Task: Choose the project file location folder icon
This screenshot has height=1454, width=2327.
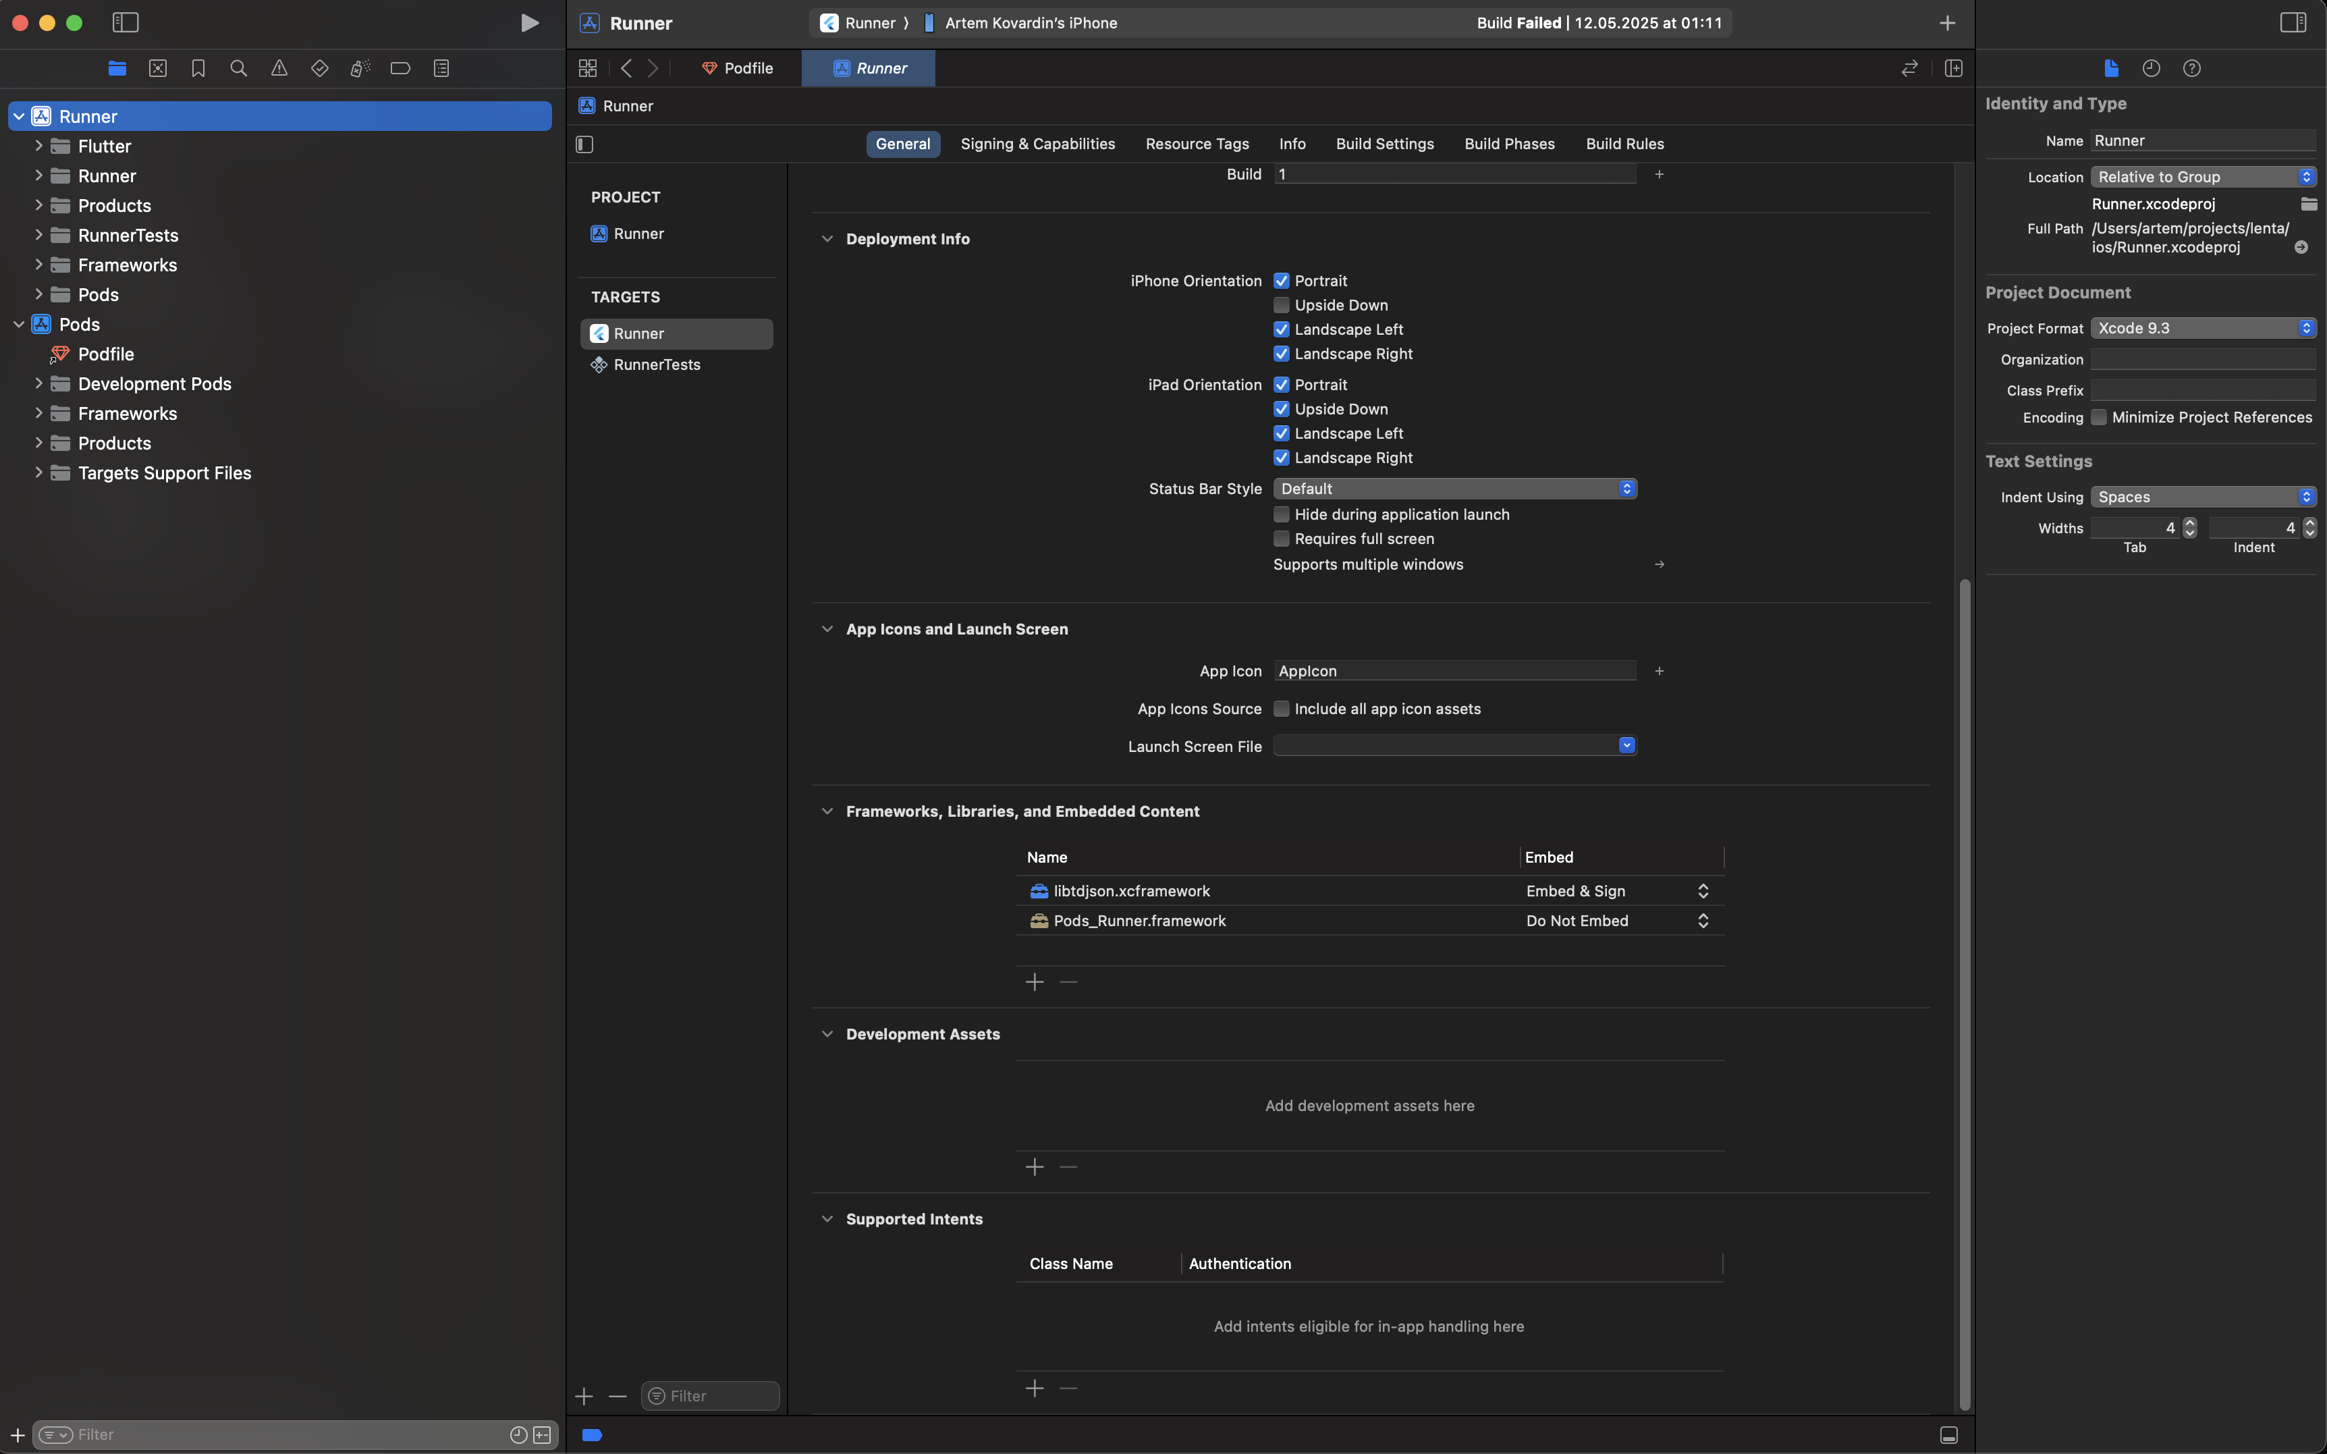Action: point(2309,204)
